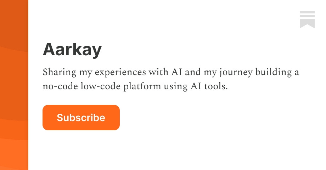Click the orange Subscribe button

pyautogui.click(x=81, y=118)
